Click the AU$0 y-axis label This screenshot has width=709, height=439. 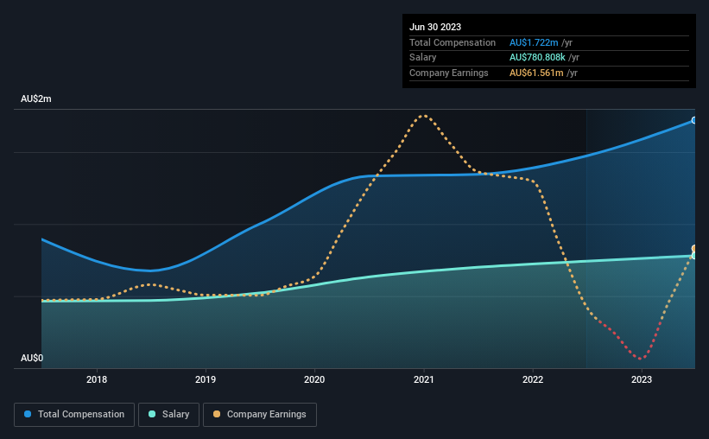click(x=32, y=358)
